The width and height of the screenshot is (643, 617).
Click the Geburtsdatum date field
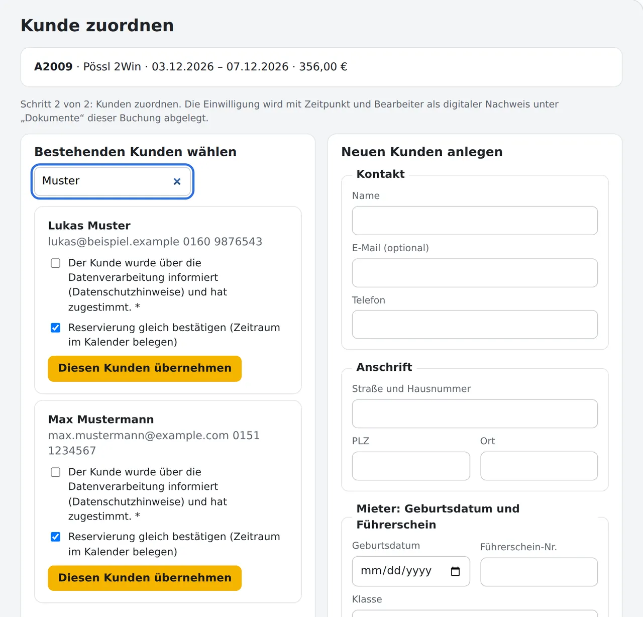[411, 571]
